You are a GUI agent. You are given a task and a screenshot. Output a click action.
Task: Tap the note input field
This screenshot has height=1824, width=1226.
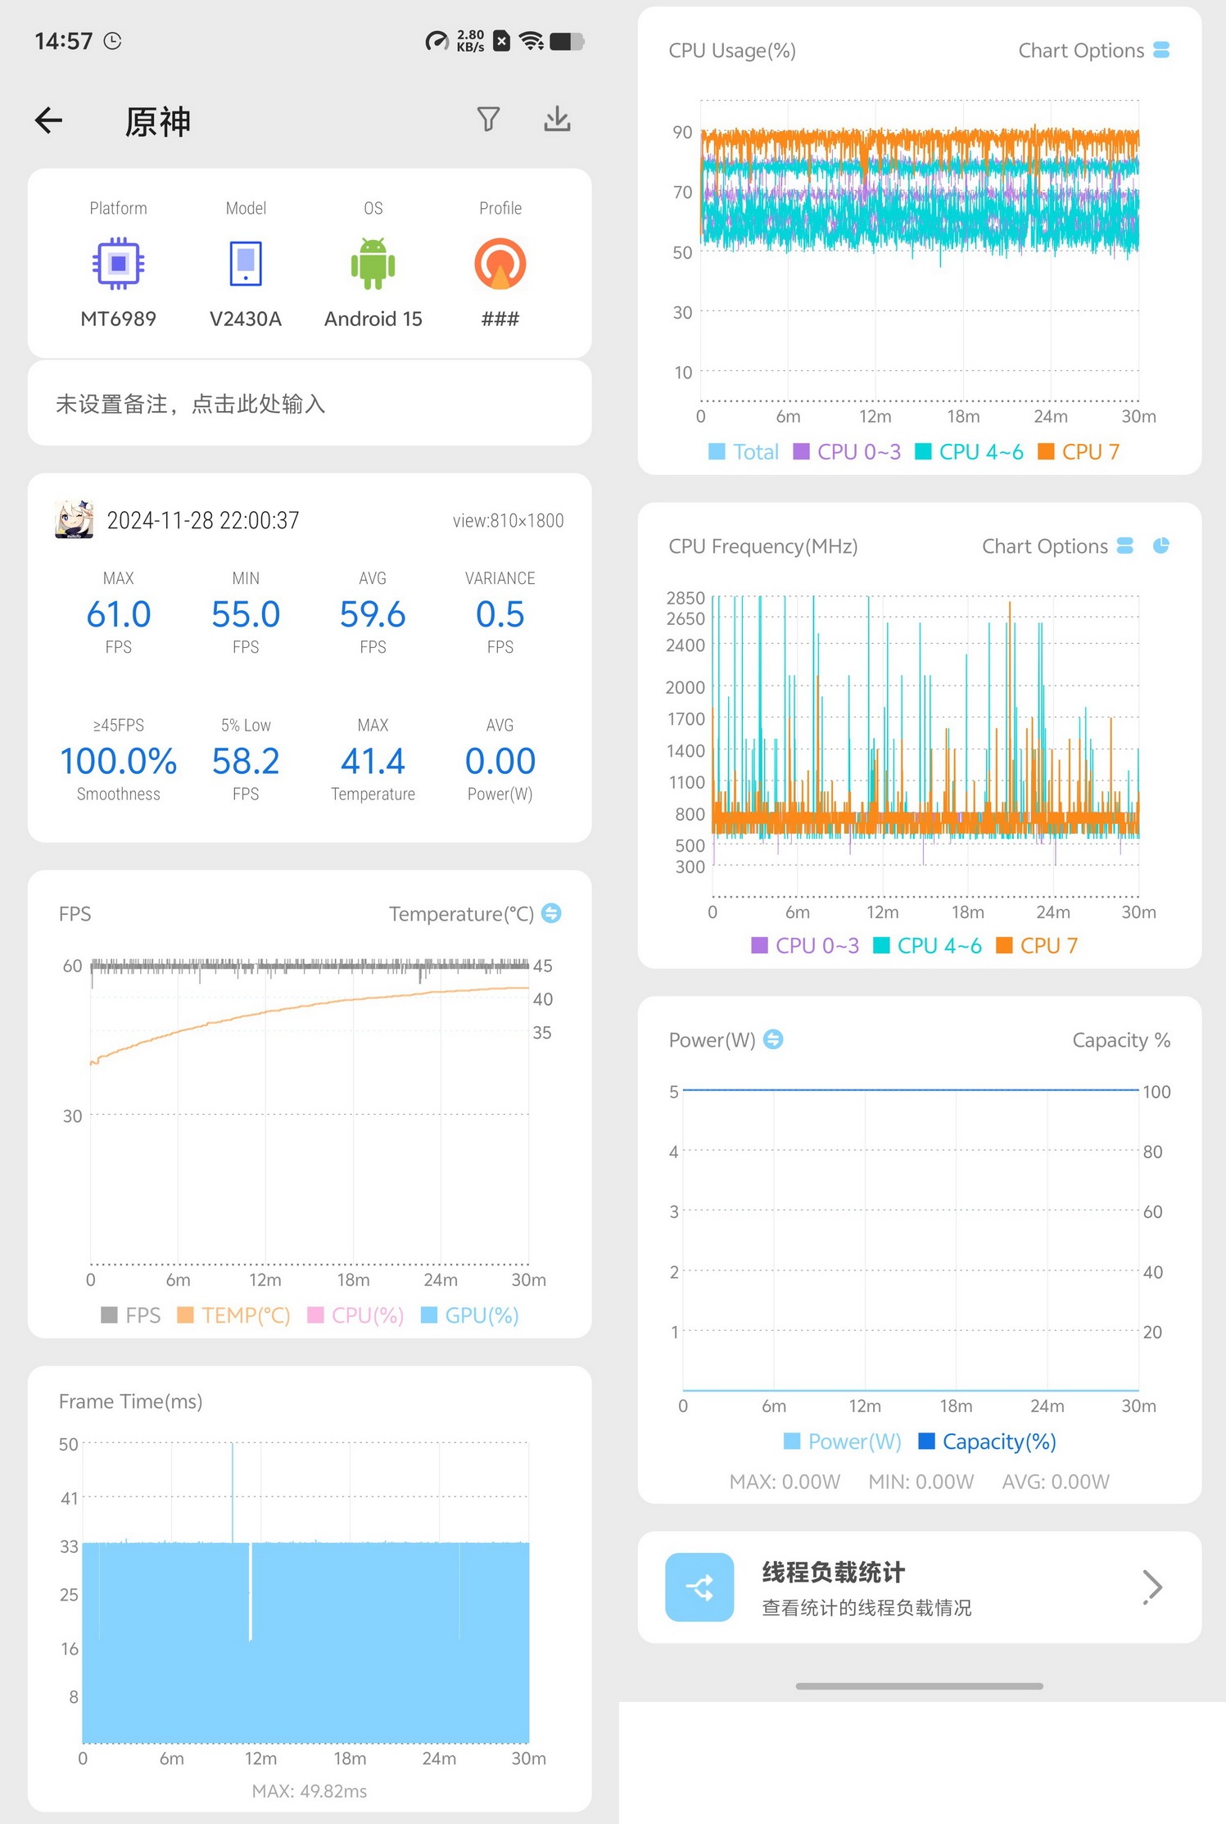click(310, 404)
